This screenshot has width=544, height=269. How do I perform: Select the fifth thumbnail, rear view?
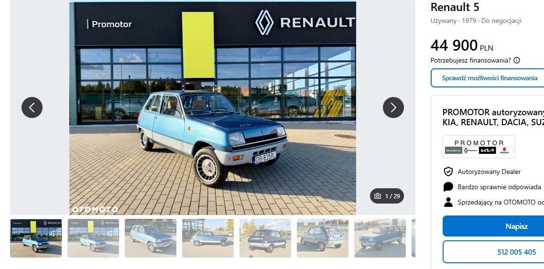pos(265,238)
